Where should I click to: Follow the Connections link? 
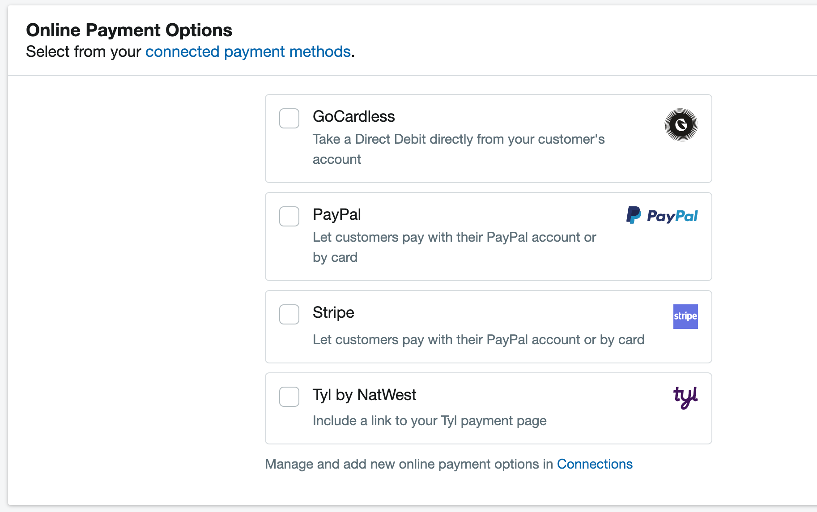pyautogui.click(x=595, y=464)
